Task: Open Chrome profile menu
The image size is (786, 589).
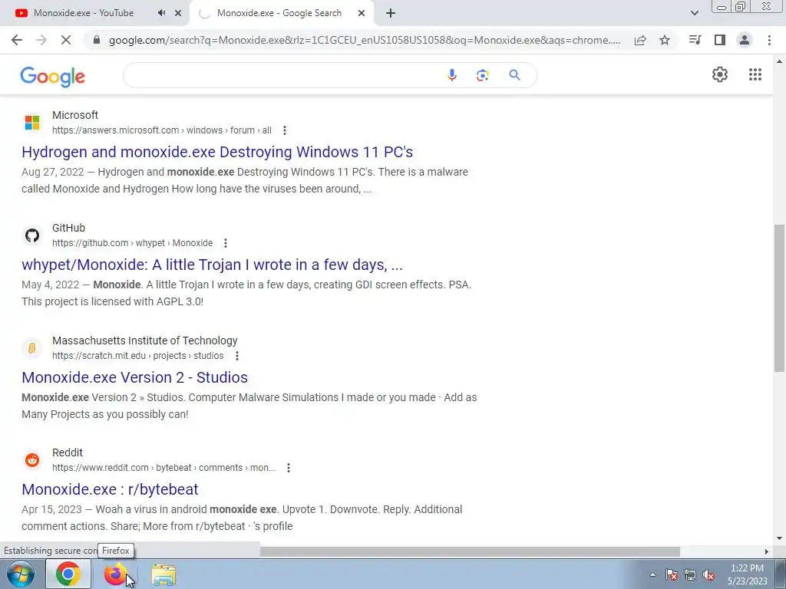Action: [x=745, y=40]
